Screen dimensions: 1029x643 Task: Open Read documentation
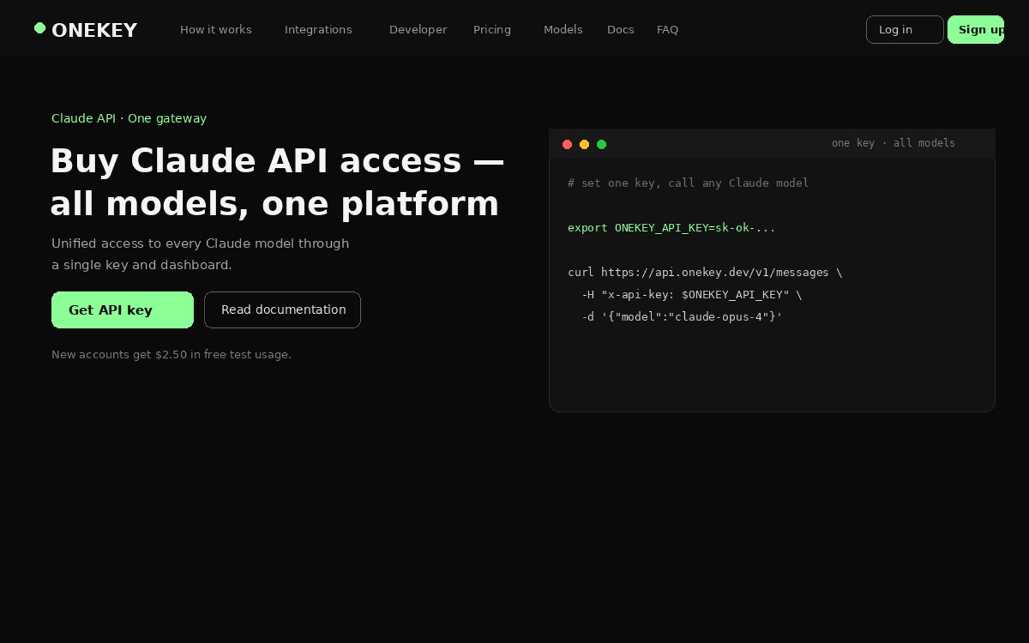[x=282, y=310]
